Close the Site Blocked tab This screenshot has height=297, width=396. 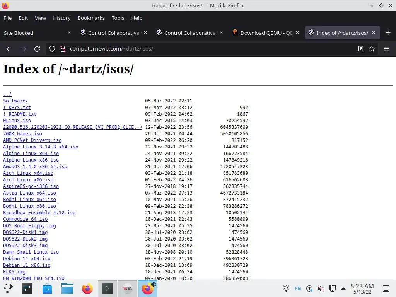69,32
